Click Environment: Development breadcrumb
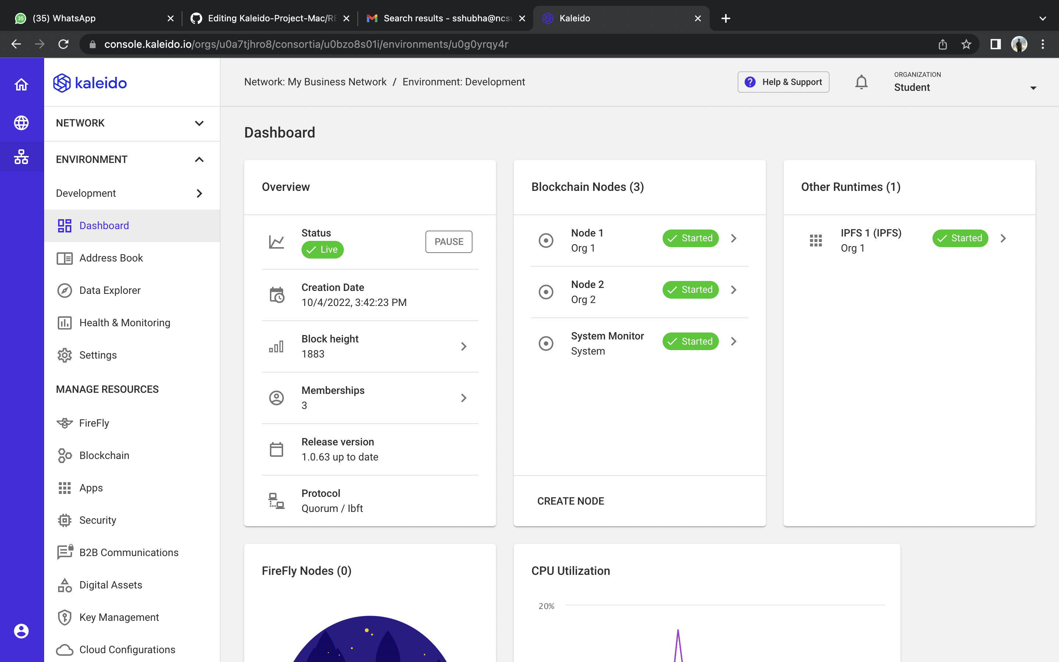The height and width of the screenshot is (662, 1059). (x=463, y=82)
